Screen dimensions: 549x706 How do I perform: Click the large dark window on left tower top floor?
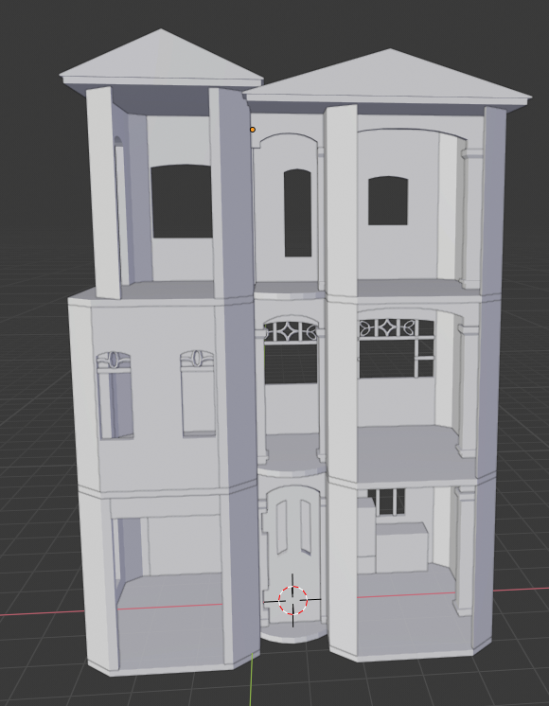coord(182,202)
